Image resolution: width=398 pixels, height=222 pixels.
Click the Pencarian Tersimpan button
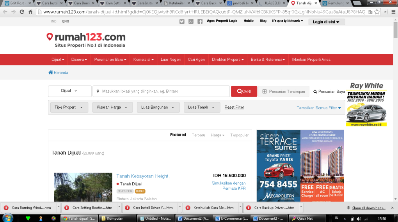(x=284, y=91)
